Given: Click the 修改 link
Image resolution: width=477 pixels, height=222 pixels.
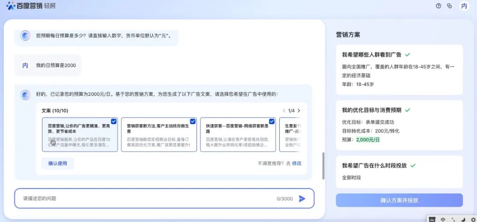Looking at the screenshot, I should pyautogui.click(x=297, y=164).
